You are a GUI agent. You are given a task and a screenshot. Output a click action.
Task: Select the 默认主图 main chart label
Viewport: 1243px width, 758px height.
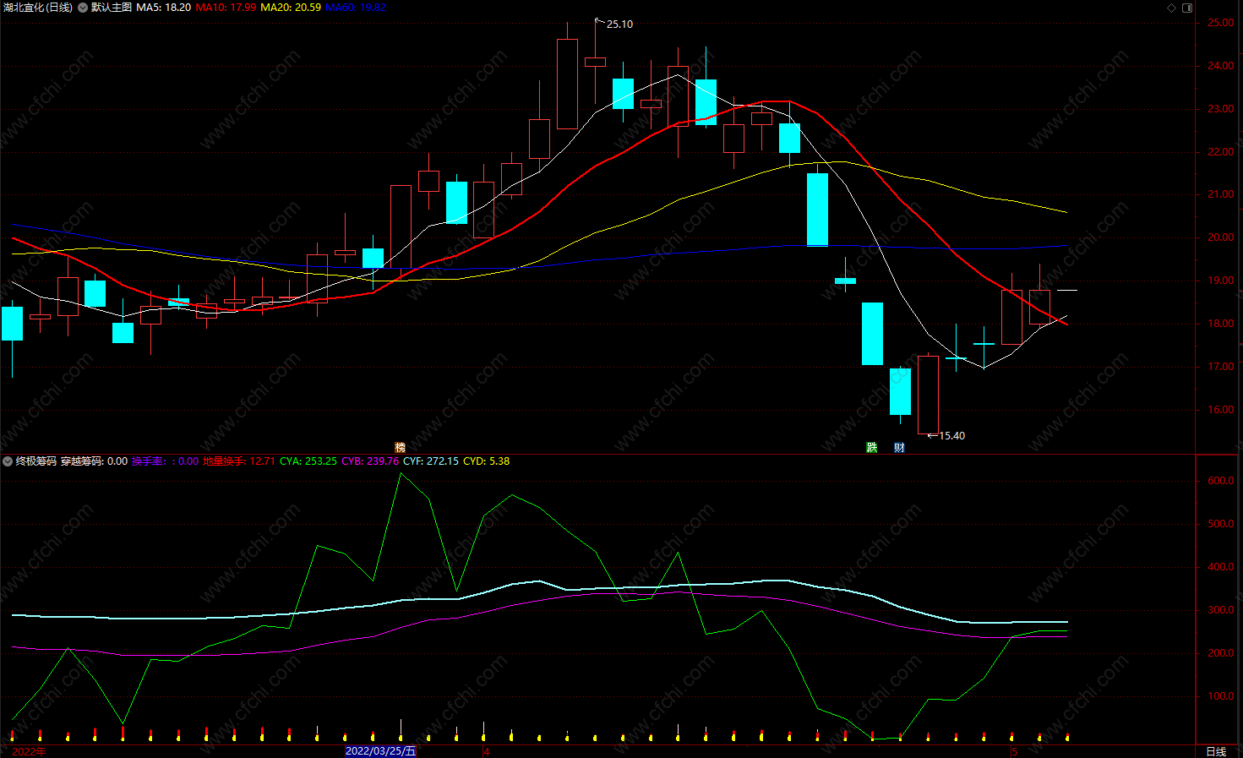pos(112,8)
